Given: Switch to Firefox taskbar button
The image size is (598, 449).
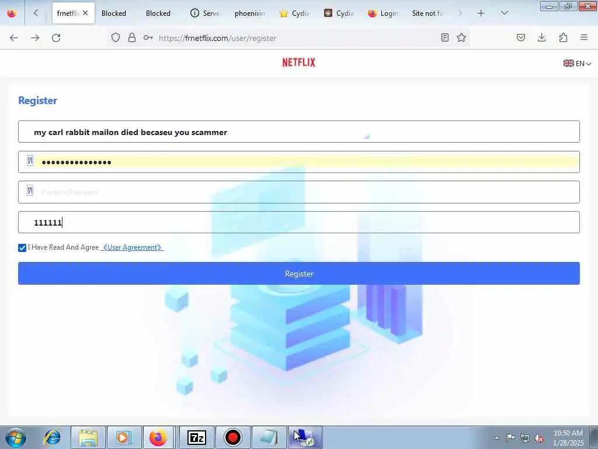Looking at the screenshot, I should click(x=158, y=437).
